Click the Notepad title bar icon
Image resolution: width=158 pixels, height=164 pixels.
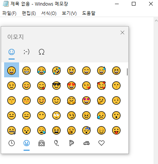[x=6, y=4]
